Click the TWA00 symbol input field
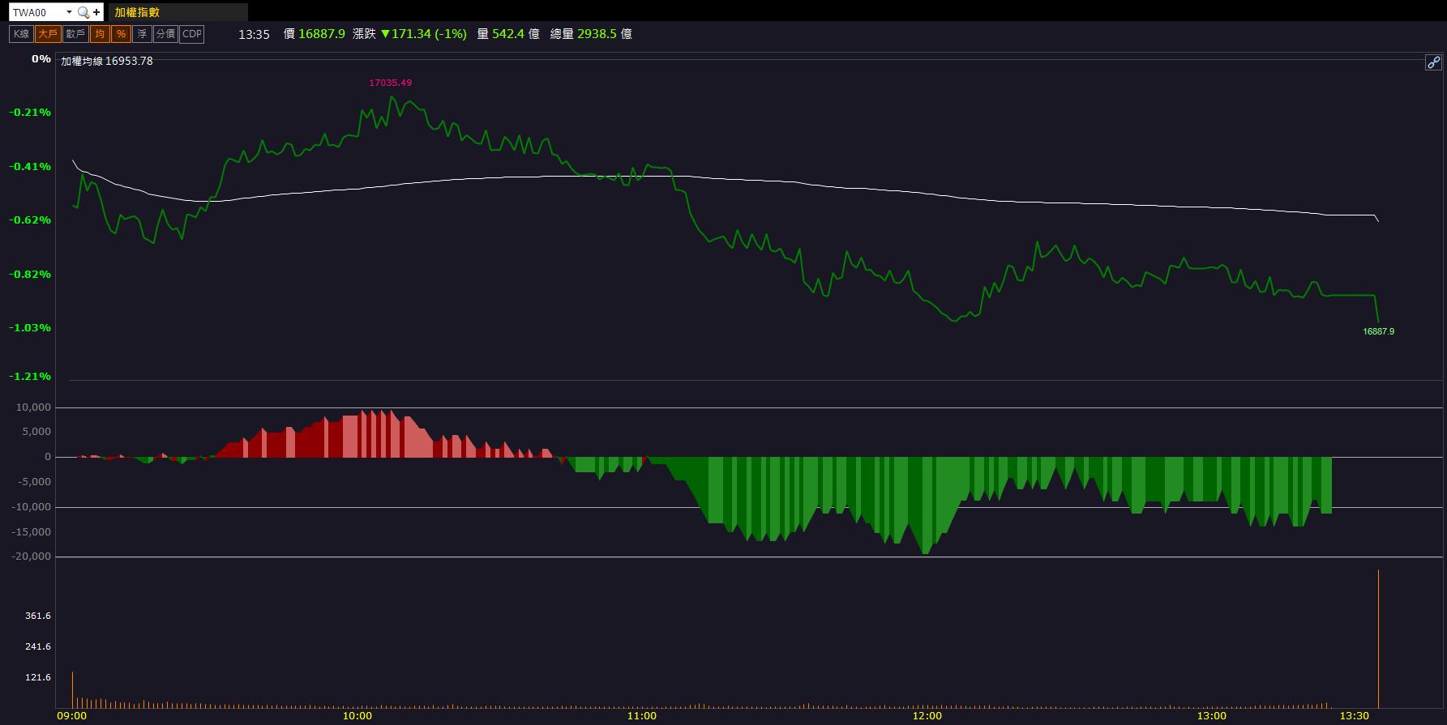Viewport: 1447px width, 725px height. pos(37,12)
